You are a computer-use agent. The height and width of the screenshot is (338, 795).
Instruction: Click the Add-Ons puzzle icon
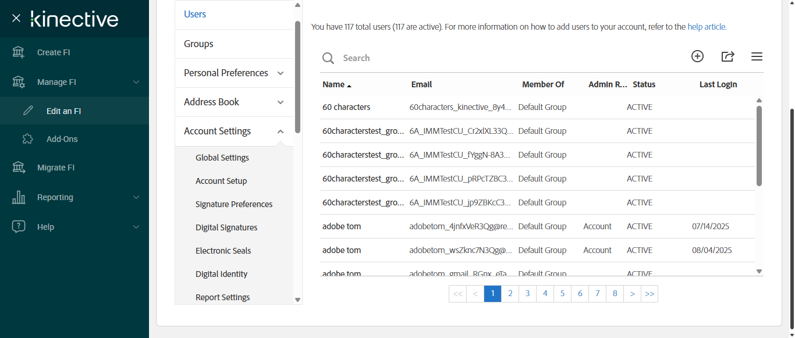pos(27,139)
